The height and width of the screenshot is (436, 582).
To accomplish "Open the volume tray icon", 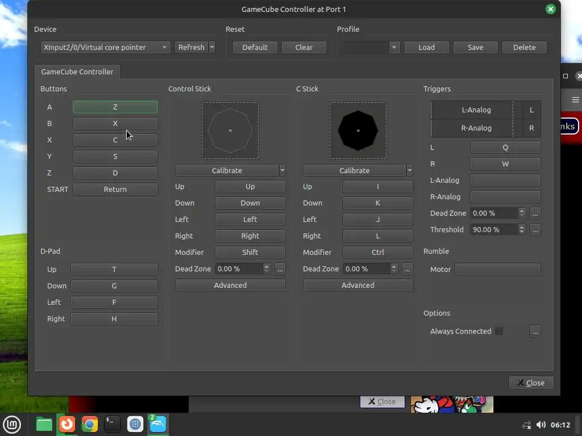I will click(541, 425).
